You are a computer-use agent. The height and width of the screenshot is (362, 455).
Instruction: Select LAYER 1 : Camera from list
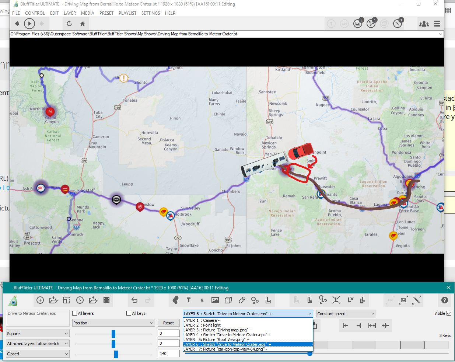pyautogui.click(x=248, y=320)
